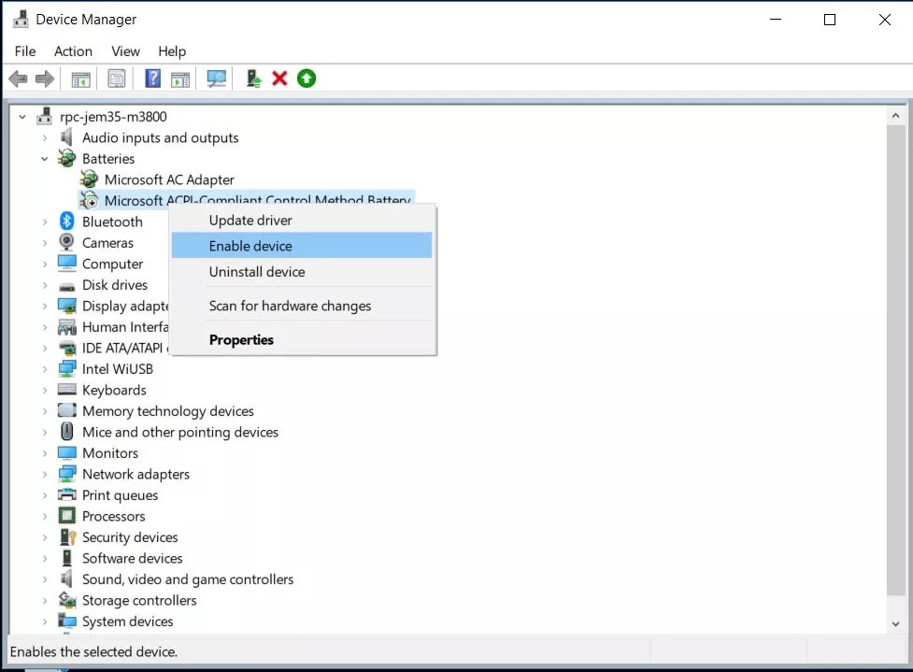Select Update driver from context menu
The image size is (913, 672).
(x=250, y=221)
